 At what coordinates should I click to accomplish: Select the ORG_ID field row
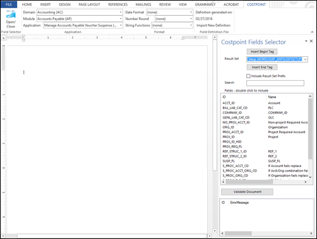pyautogui.click(x=265, y=127)
